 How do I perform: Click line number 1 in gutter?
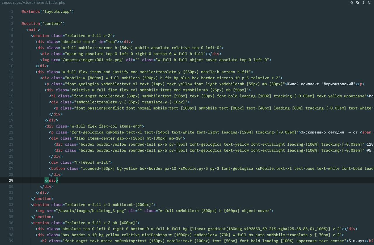[12, 12]
